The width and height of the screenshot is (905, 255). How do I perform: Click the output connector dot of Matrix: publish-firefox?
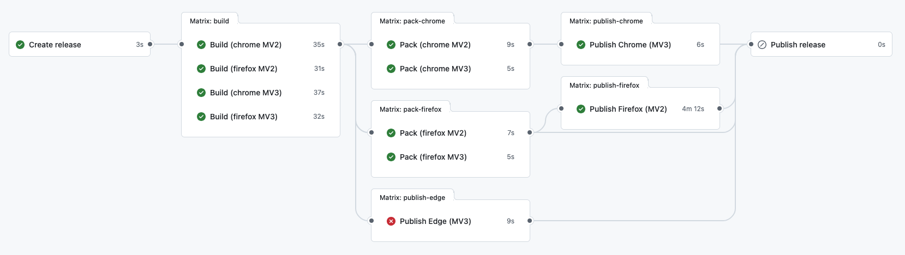tap(720, 108)
